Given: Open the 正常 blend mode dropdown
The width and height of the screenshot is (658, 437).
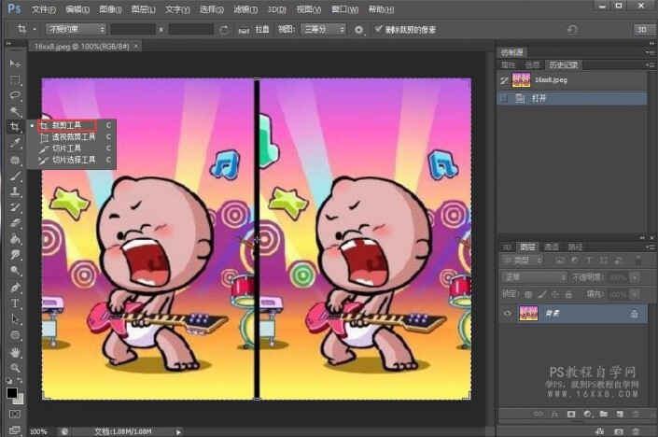Looking at the screenshot, I should tap(534, 277).
